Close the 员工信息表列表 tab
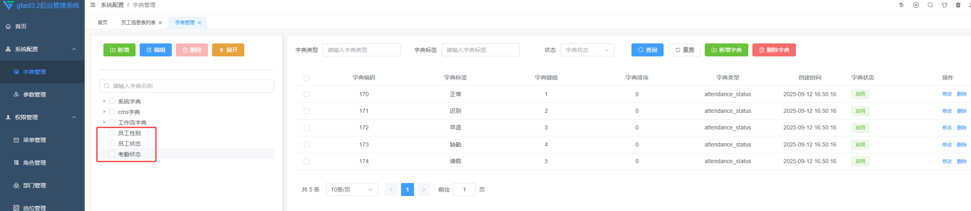Viewport: 971px width, 211px height. tap(160, 23)
